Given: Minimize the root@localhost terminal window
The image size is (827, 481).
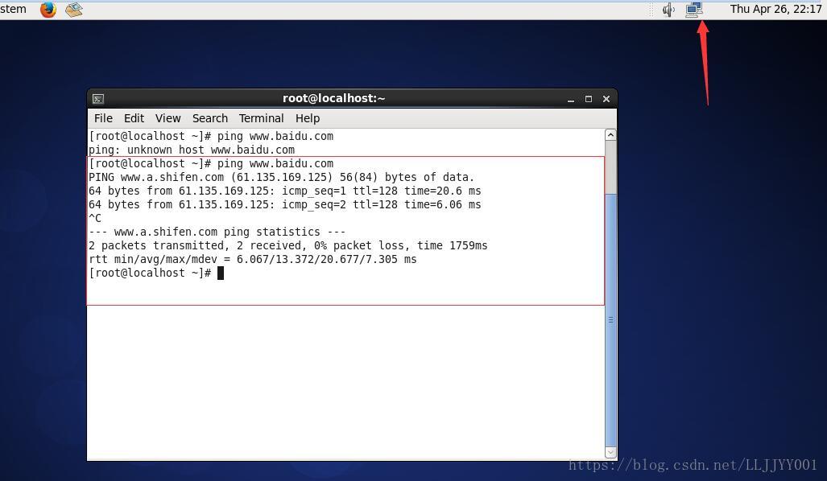Looking at the screenshot, I should tap(571, 99).
